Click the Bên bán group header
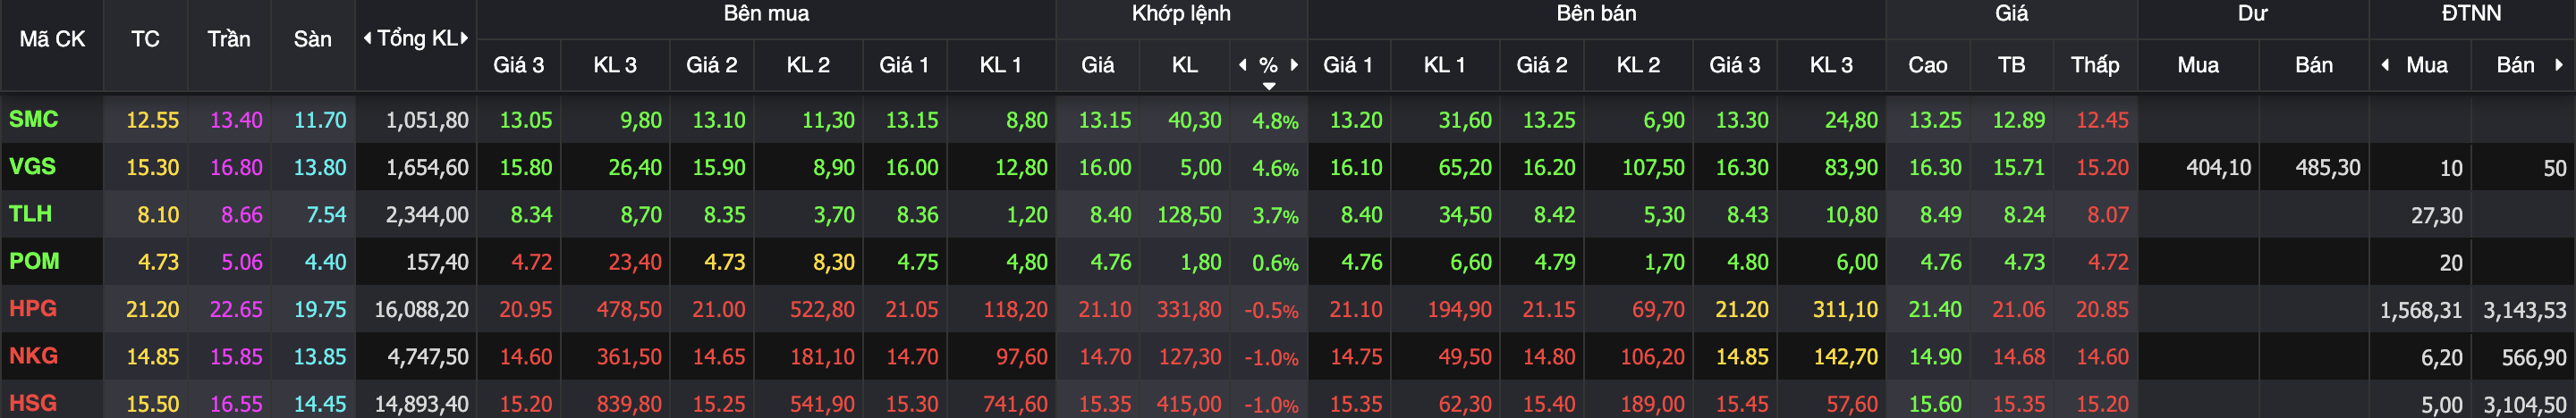This screenshot has height=418, width=2576. tap(1596, 14)
